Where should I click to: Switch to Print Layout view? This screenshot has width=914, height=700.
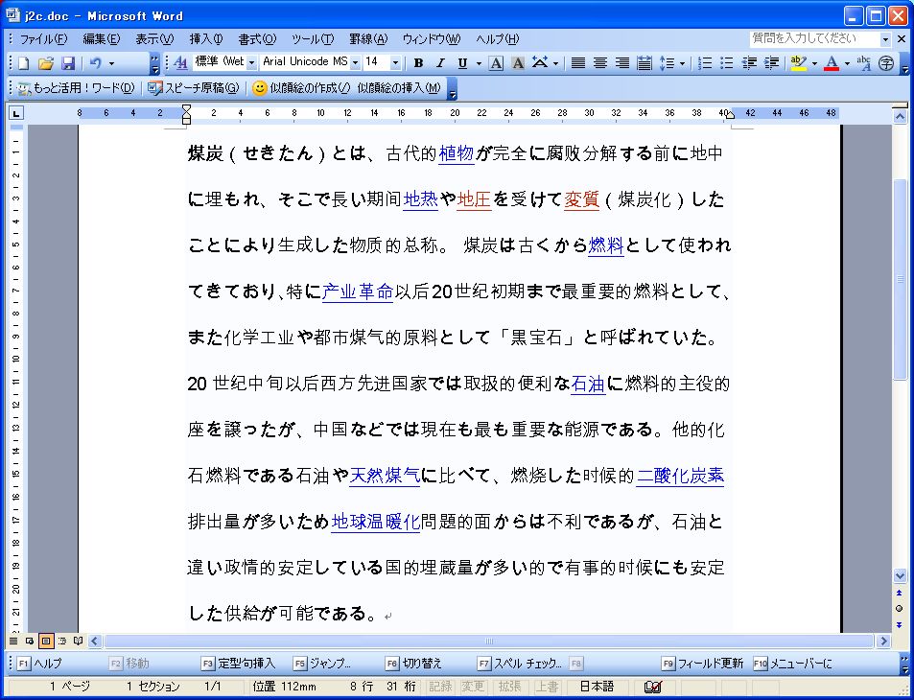click(45, 642)
